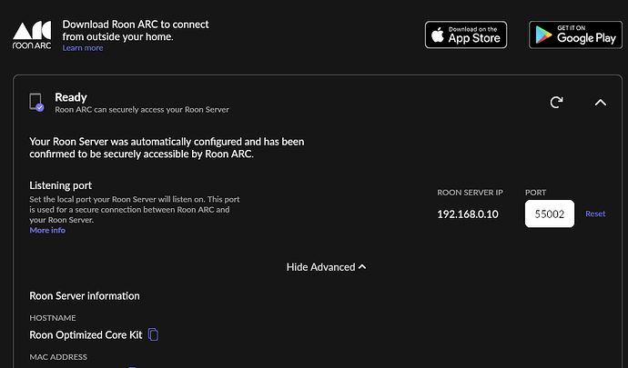
Task: Focus the port field showing 55002
Action: click(x=550, y=214)
